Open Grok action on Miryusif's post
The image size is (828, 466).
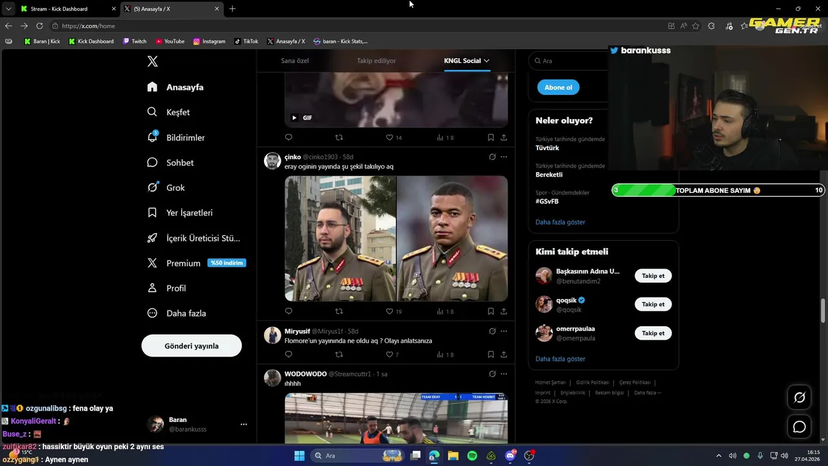pyautogui.click(x=492, y=331)
